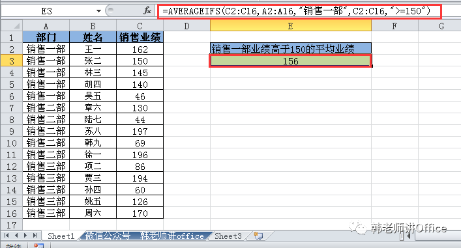Click previous sheet navigation arrow
Screen dimensions: 461x248
tap(16, 236)
